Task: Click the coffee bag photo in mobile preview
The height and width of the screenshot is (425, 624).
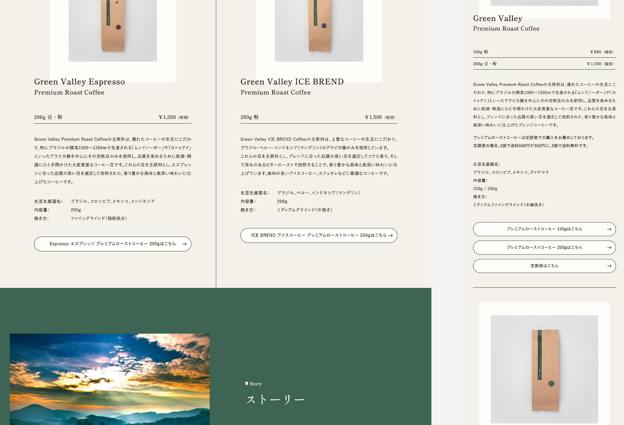Action: click(x=544, y=369)
